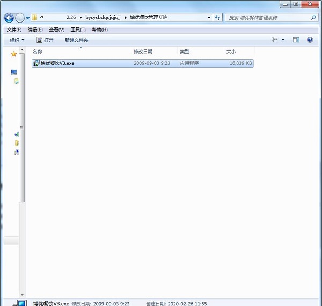Click date cell 2009-09-03 9:23 in file row
Screen dimensions: 322x306
coord(152,63)
